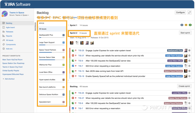Click the yellow status count badge on Sprint 1
This screenshot has height=113, width=195.
click(x=186, y=25)
